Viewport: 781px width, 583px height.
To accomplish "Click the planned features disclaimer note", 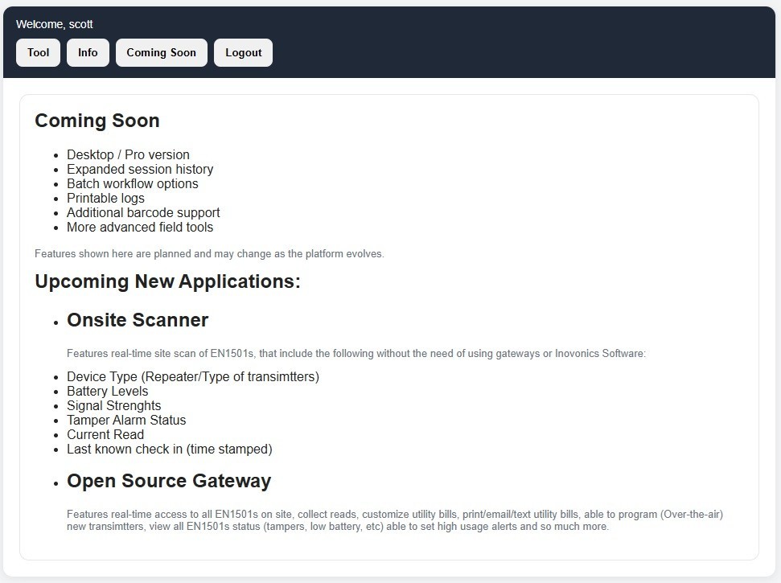I will pos(209,254).
